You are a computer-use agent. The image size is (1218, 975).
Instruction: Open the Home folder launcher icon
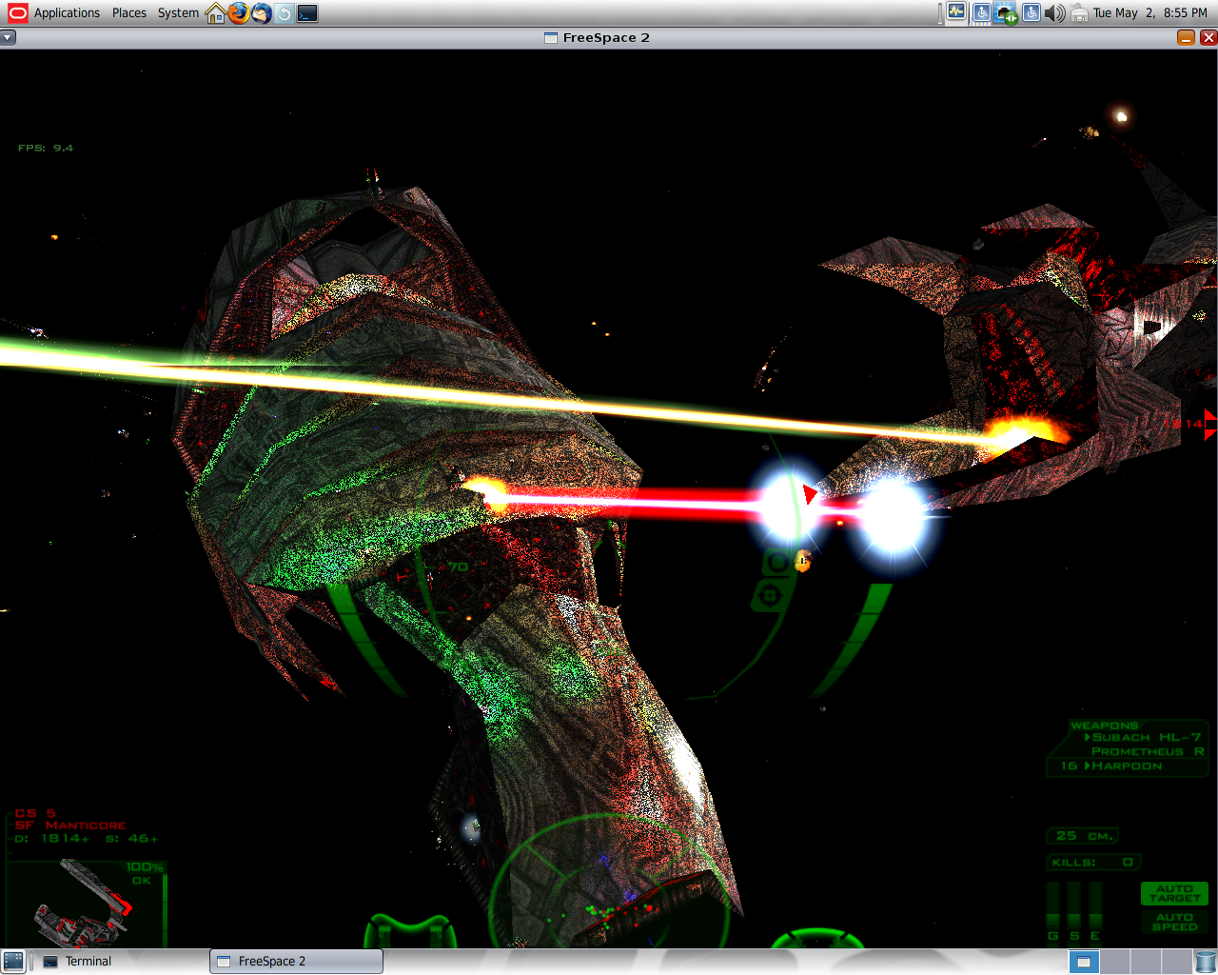(x=216, y=12)
